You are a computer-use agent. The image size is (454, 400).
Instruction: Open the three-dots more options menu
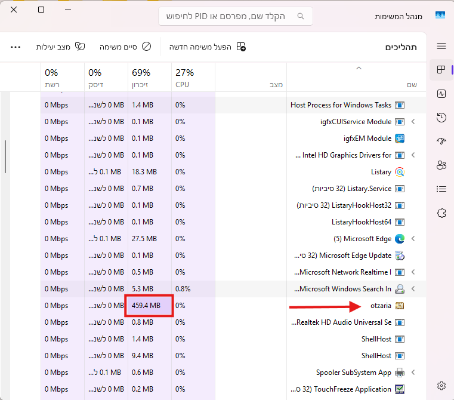(x=16, y=47)
